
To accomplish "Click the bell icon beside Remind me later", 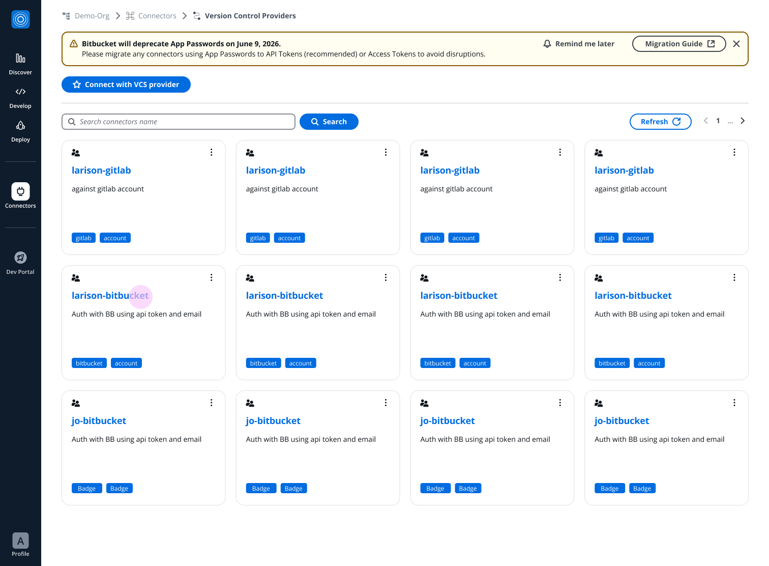I will (547, 44).
